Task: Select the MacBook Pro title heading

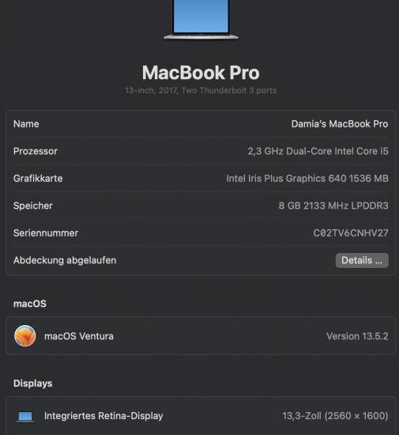Action: 201,73
